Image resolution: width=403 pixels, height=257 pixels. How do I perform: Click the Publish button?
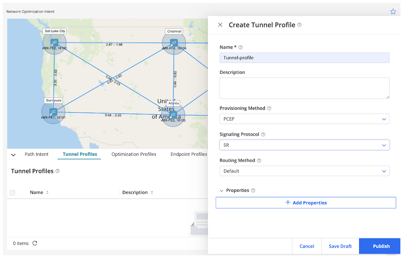tap(381, 246)
